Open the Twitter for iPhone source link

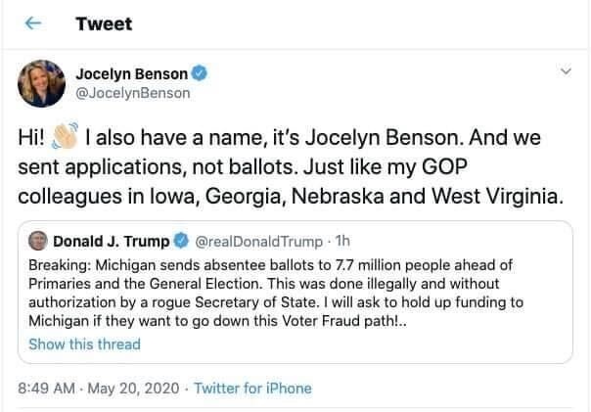click(253, 388)
